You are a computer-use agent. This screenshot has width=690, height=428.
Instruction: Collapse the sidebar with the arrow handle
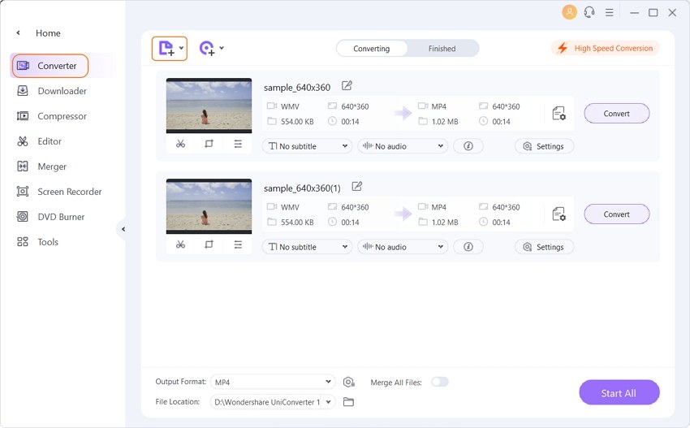click(123, 229)
